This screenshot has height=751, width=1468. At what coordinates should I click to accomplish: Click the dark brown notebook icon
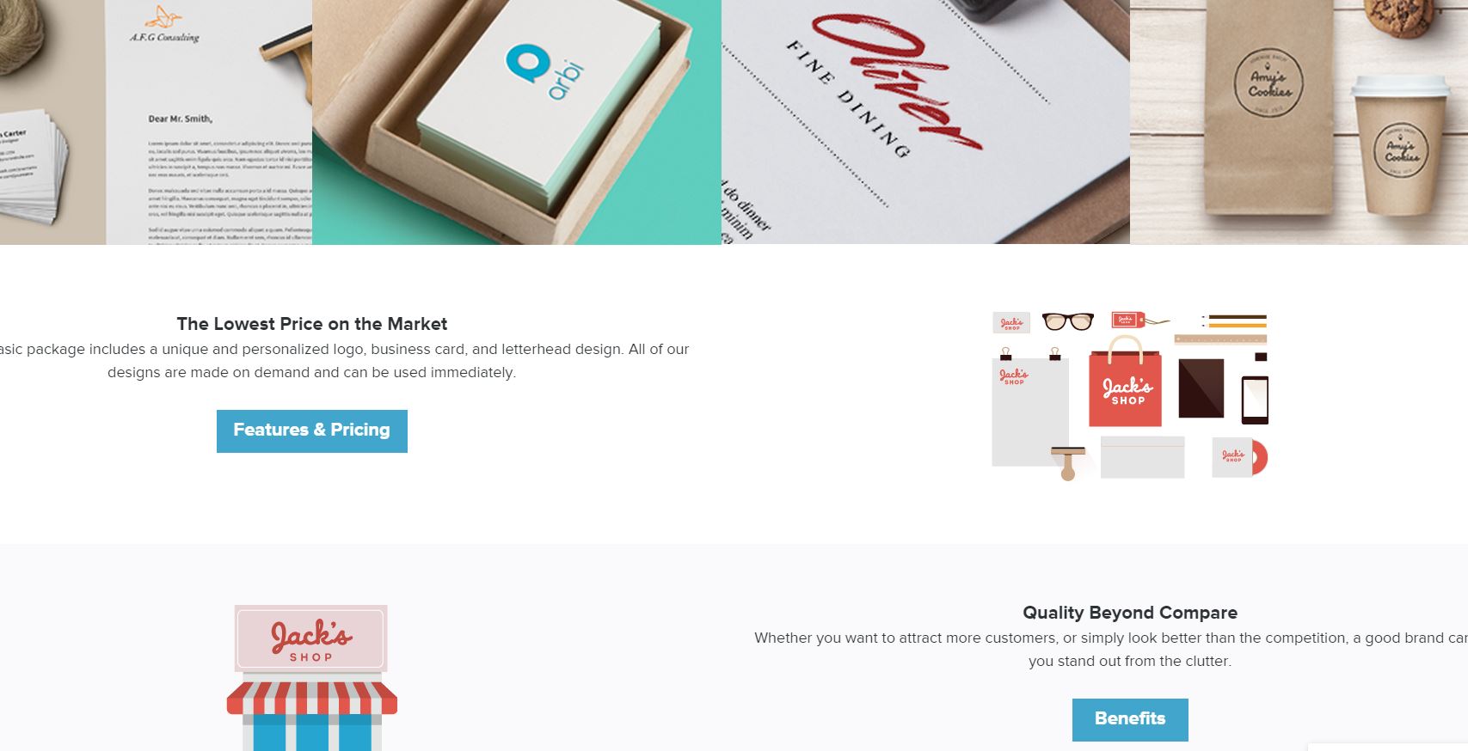[x=1201, y=388]
